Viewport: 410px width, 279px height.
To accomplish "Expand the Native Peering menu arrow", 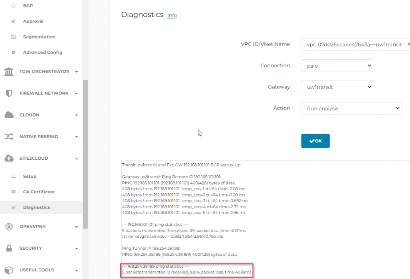I will [76, 137].
